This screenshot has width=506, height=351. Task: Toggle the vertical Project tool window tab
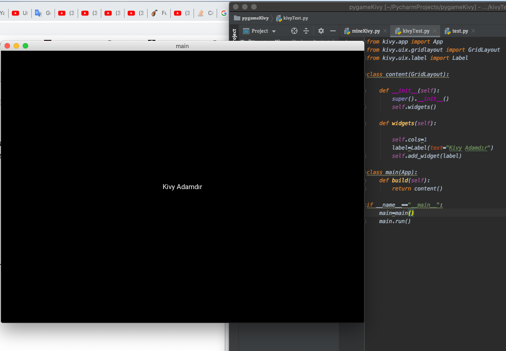click(234, 34)
